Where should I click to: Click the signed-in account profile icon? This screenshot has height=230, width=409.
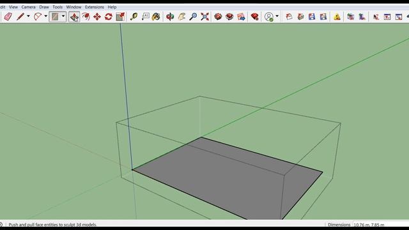click(x=268, y=17)
